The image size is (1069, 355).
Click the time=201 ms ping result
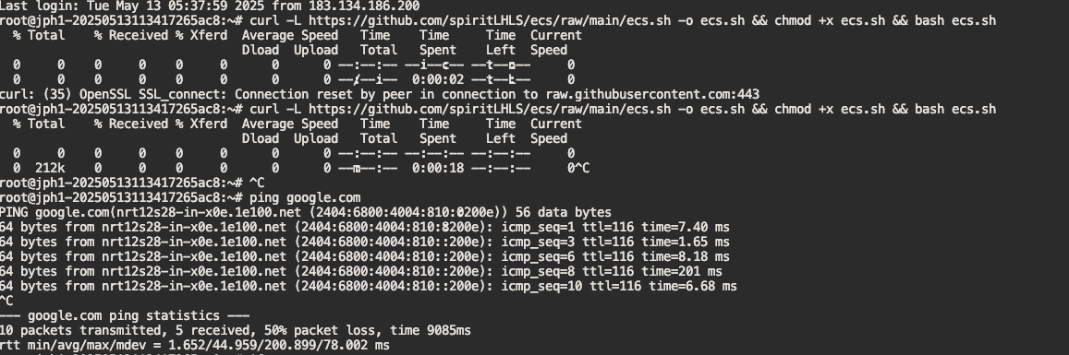pyautogui.click(x=682, y=271)
